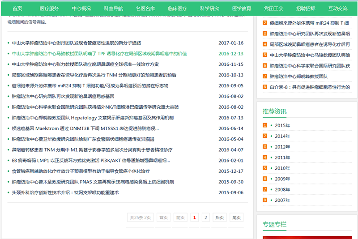Open 曾木圣教授 PNAS article

93,182
